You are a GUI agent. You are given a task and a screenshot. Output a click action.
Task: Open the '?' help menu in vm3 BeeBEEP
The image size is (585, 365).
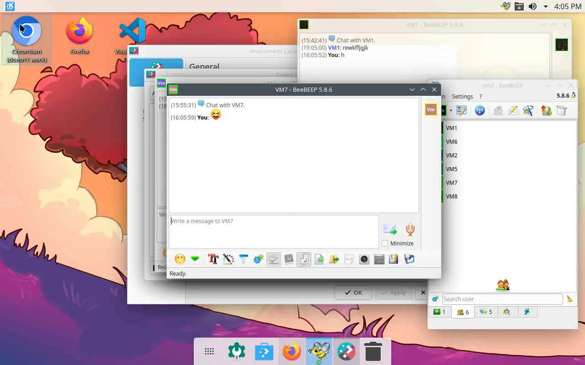coord(480,96)
